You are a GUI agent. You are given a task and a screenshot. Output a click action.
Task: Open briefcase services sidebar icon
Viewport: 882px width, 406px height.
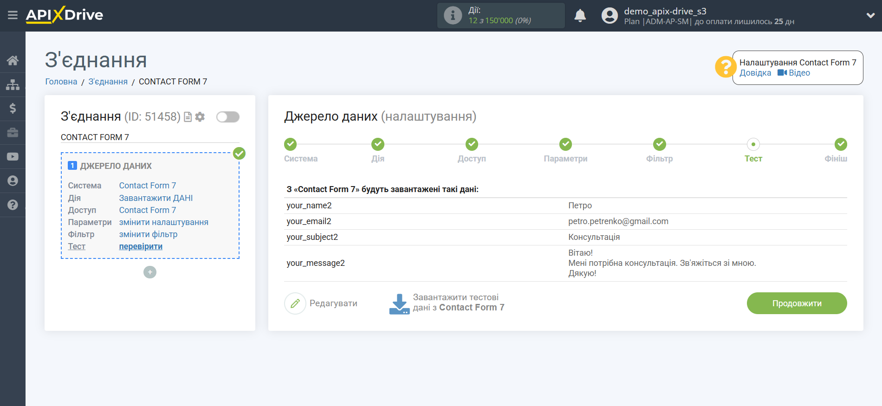point(13,133)
